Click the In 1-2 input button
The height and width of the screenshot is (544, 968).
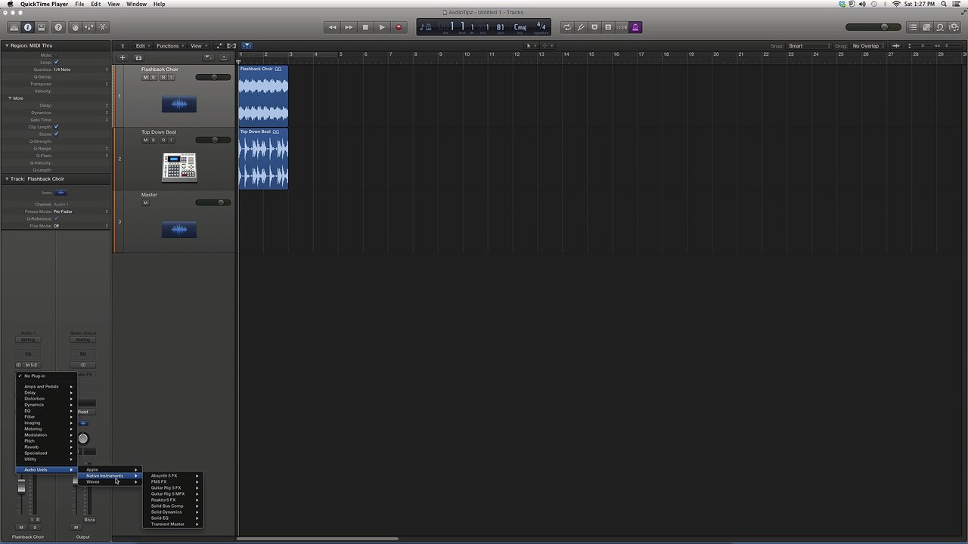(31, 365)
